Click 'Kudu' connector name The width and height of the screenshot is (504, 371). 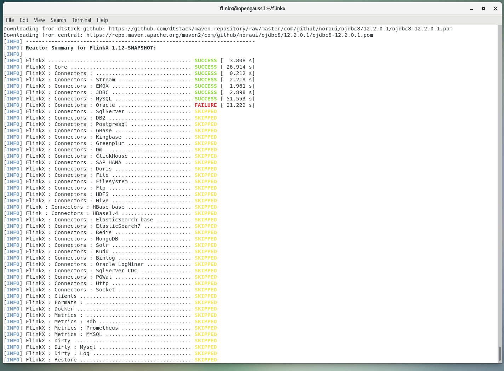[x=102, y=251]
